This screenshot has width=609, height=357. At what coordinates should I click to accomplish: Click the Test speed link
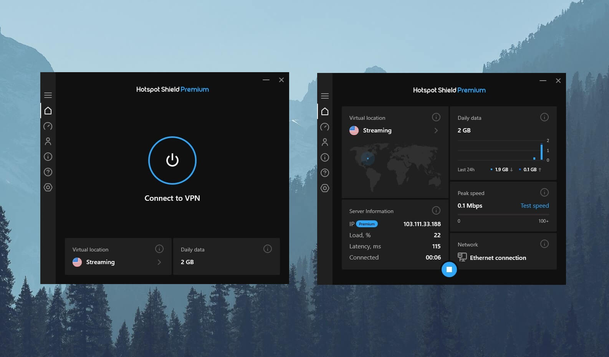click(535, 206)
